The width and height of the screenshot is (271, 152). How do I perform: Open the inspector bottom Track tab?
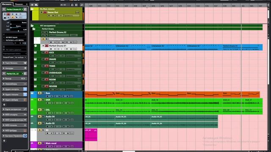[x=6, y=151]
